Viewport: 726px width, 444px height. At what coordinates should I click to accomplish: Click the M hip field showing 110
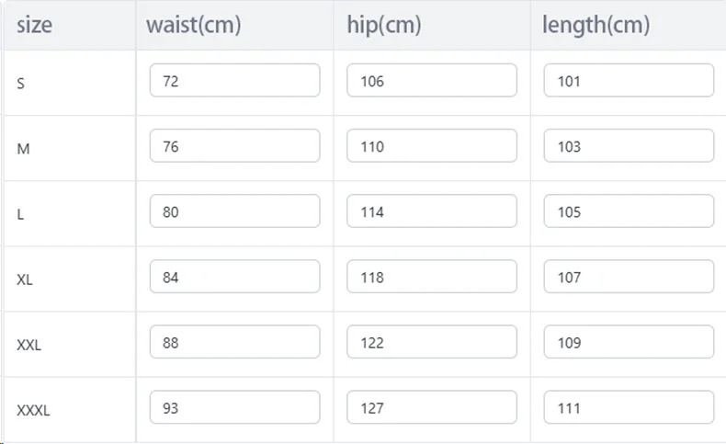(x=432, y=146)
